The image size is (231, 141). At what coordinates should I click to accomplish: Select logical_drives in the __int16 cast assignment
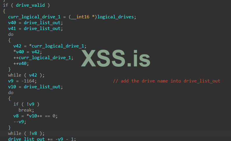(115, 17)
